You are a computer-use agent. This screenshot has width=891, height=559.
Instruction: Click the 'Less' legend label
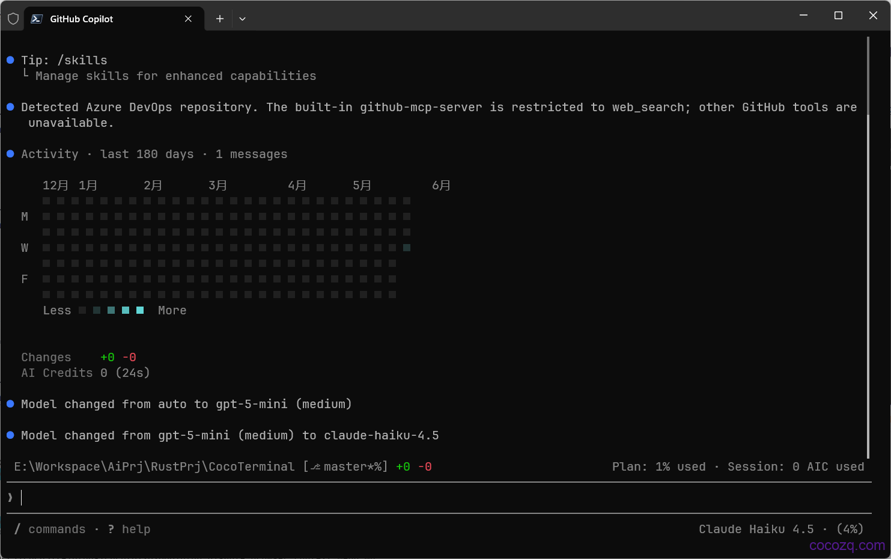57,310
